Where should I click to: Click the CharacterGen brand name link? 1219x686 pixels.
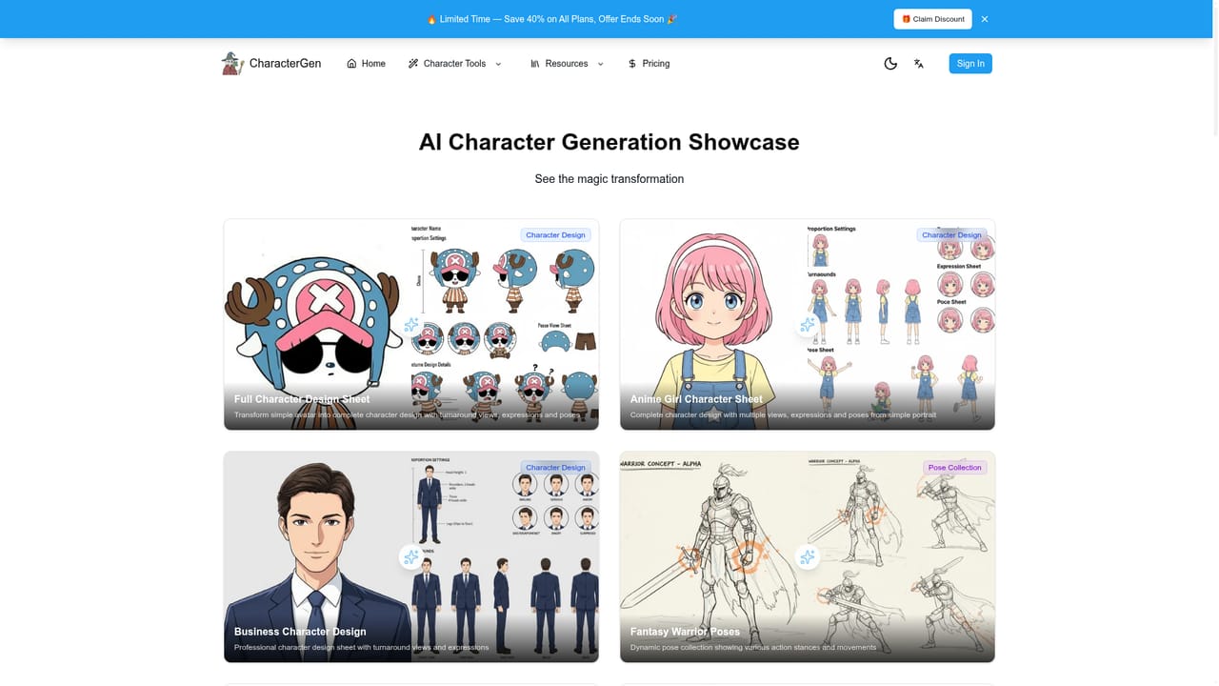[x=285, y=64]
